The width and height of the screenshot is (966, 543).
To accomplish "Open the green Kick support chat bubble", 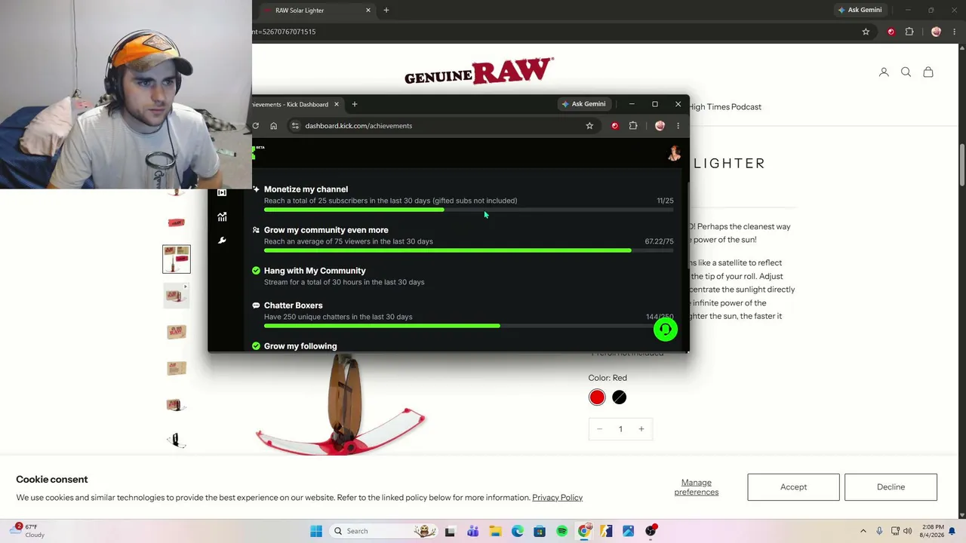I will tap(666, 330).
